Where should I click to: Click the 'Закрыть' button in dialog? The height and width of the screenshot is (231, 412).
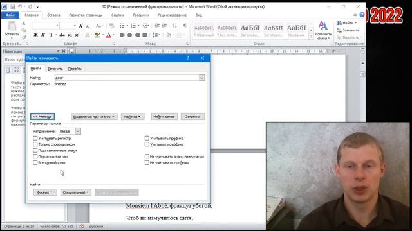192,117
